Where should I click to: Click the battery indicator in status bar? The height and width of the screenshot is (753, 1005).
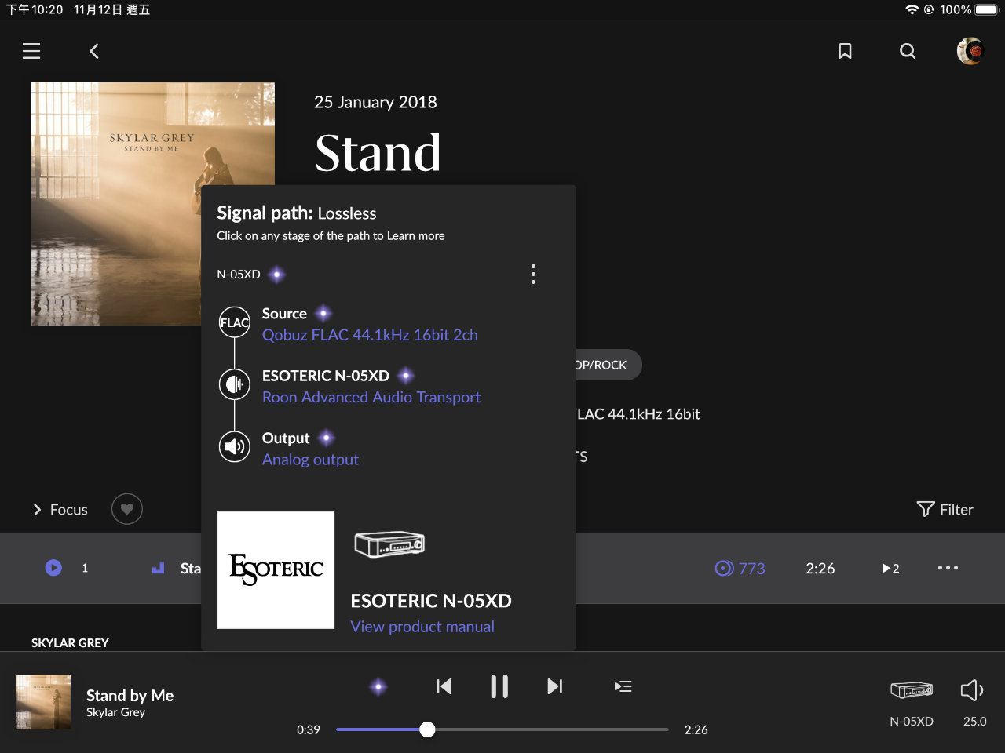(x=986, y=10)
